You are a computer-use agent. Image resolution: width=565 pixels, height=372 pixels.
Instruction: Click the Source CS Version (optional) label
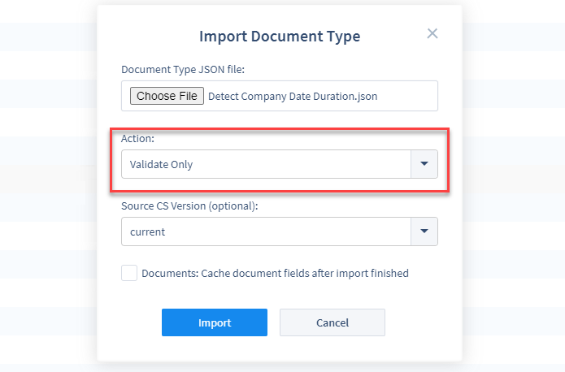(189, 205)
